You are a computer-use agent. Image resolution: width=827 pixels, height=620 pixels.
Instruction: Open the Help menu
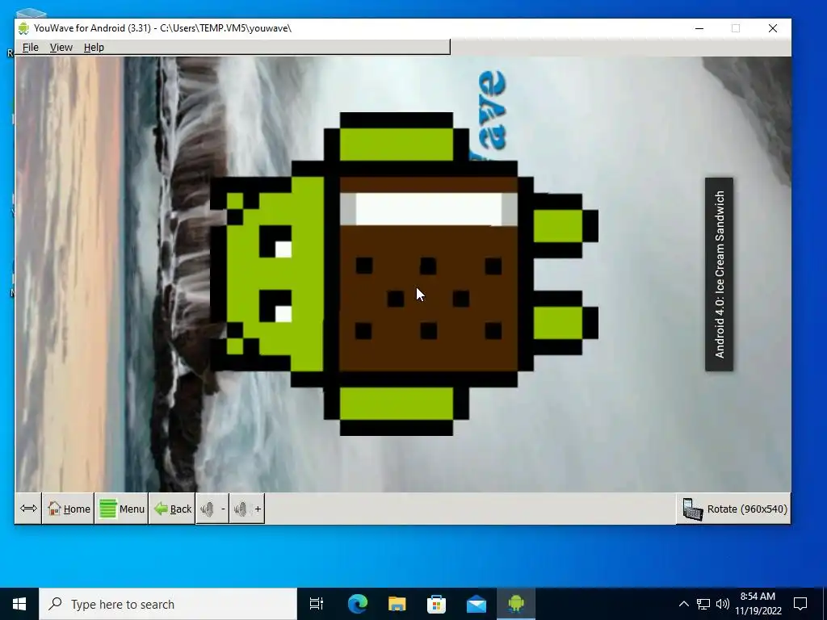point(94,48)
